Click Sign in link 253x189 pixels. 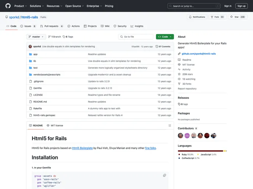point(228,6)
